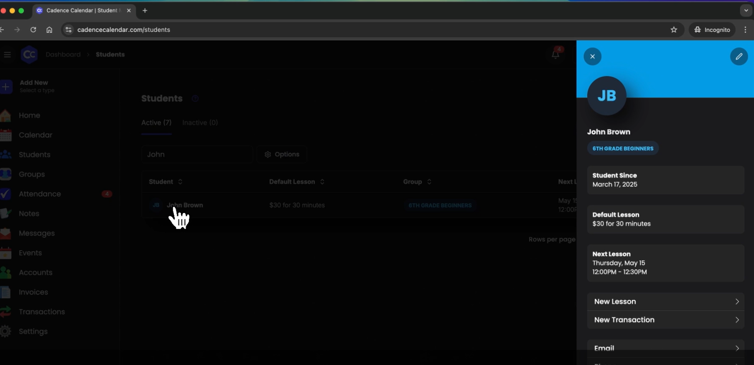This screenshot has height=365, width=754.
Task: Click the Attendance red badge count
Action: click(x=107, y=194)
